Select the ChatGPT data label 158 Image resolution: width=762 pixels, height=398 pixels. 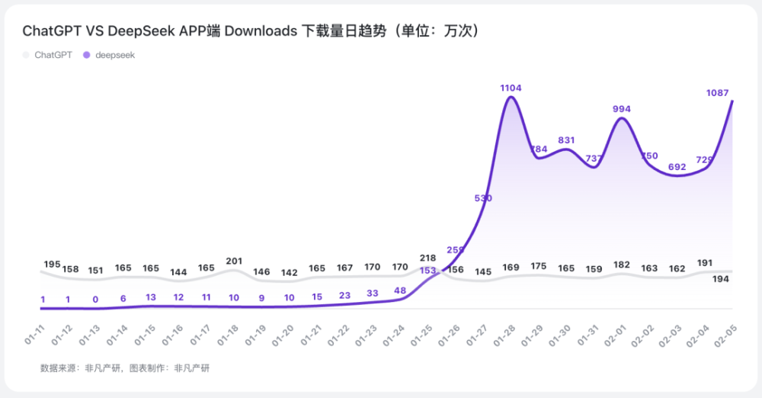[x=70, y=269]
